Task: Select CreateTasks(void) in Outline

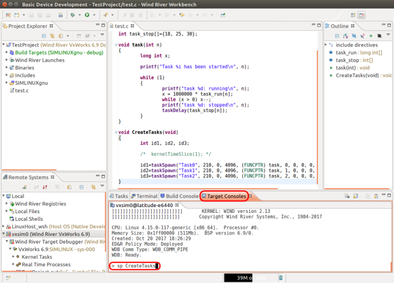Action: click(361, 75)
